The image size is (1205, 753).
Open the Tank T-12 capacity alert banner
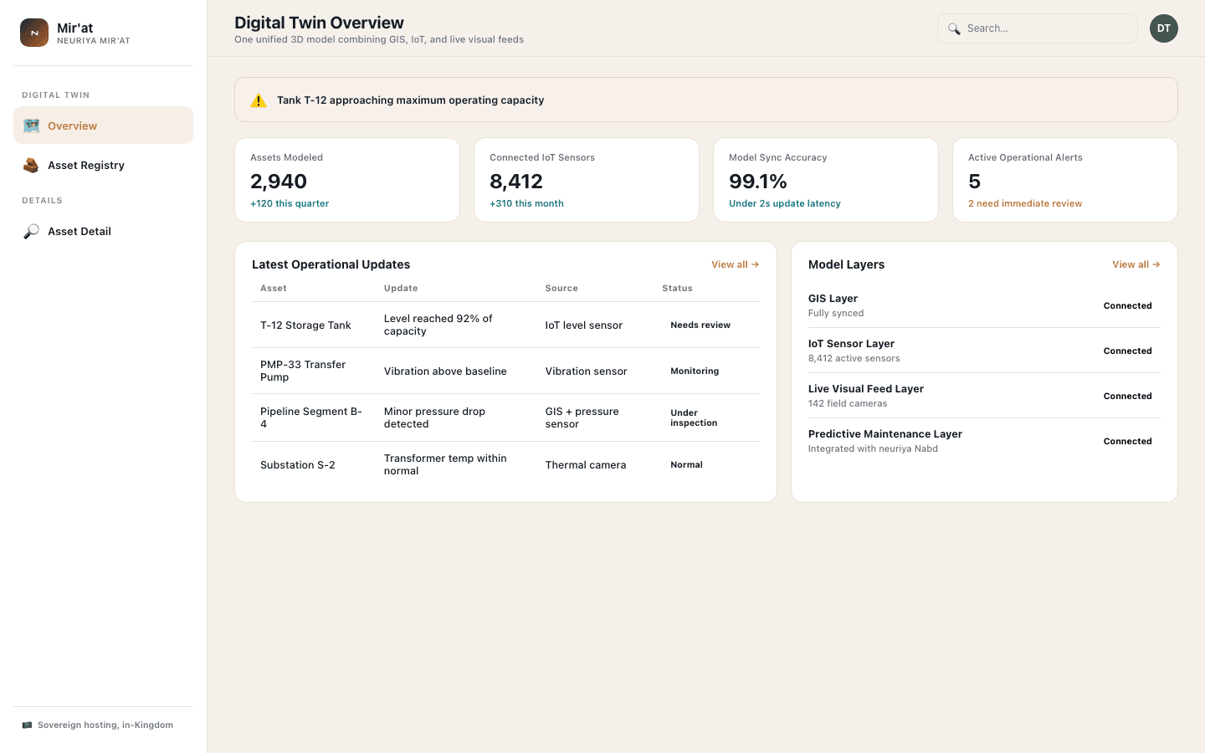tap(706, 100)
